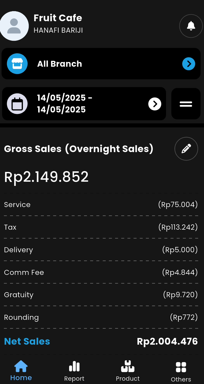204x384 pixels.
Task: Tap the Gross Sales (Overnight Sales) heading
Action: pyautogui.click(x=79, y=149)
